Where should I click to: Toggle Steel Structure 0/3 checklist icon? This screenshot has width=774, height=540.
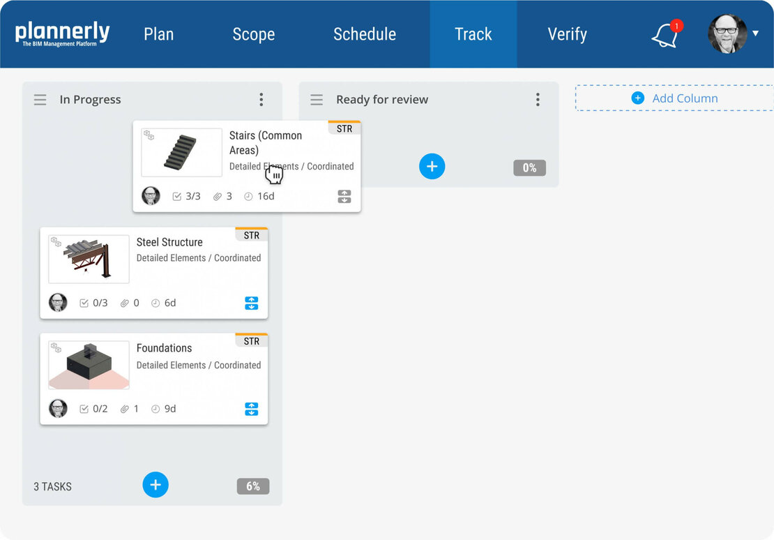(x=84, y=303)
